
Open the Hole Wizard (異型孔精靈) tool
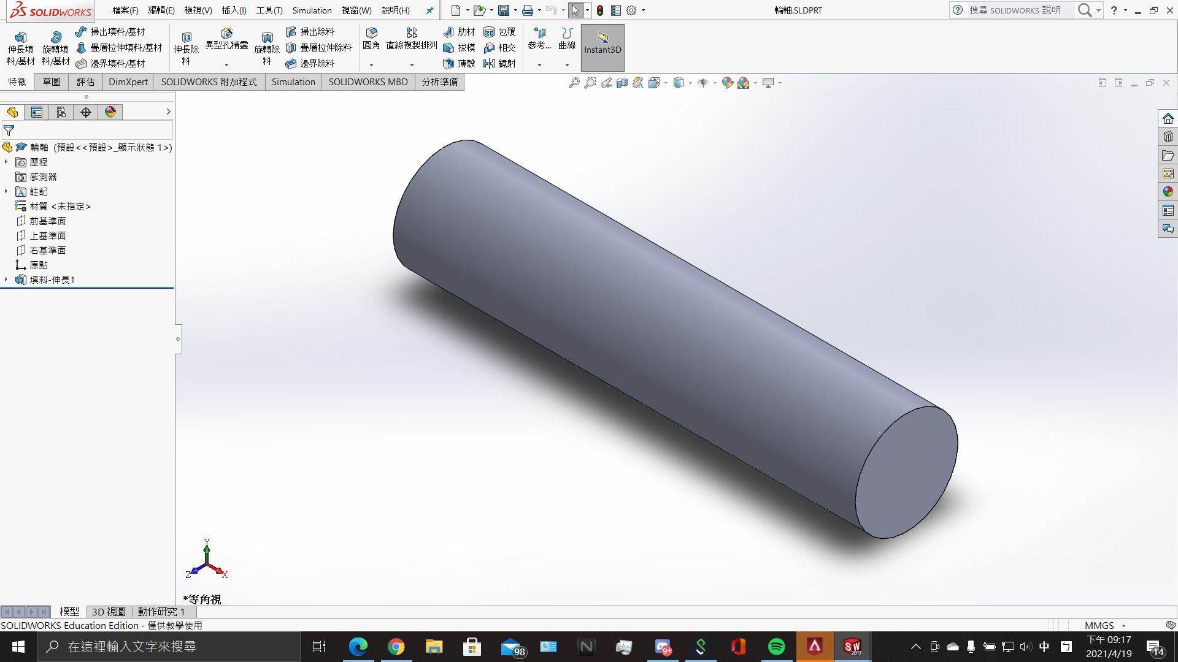tap(226, 34)
